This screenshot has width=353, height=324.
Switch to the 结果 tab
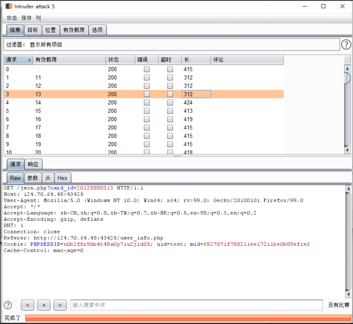pos(15,30)
